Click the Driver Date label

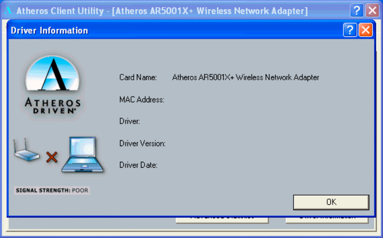(x=138, y=165)
